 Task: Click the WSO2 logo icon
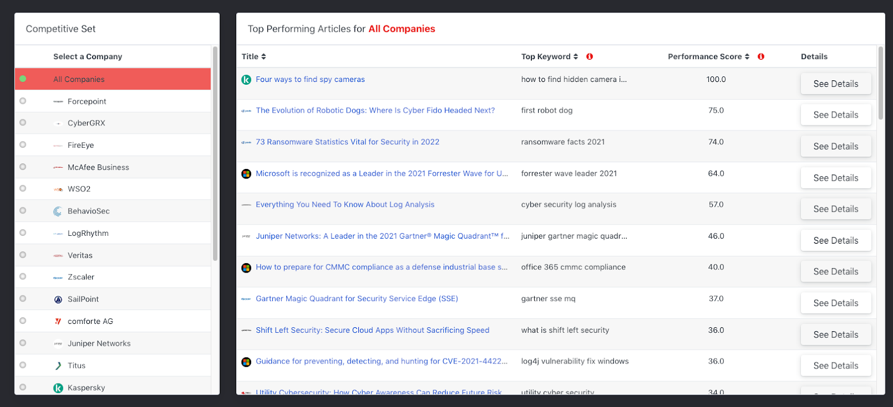(58, 190)
